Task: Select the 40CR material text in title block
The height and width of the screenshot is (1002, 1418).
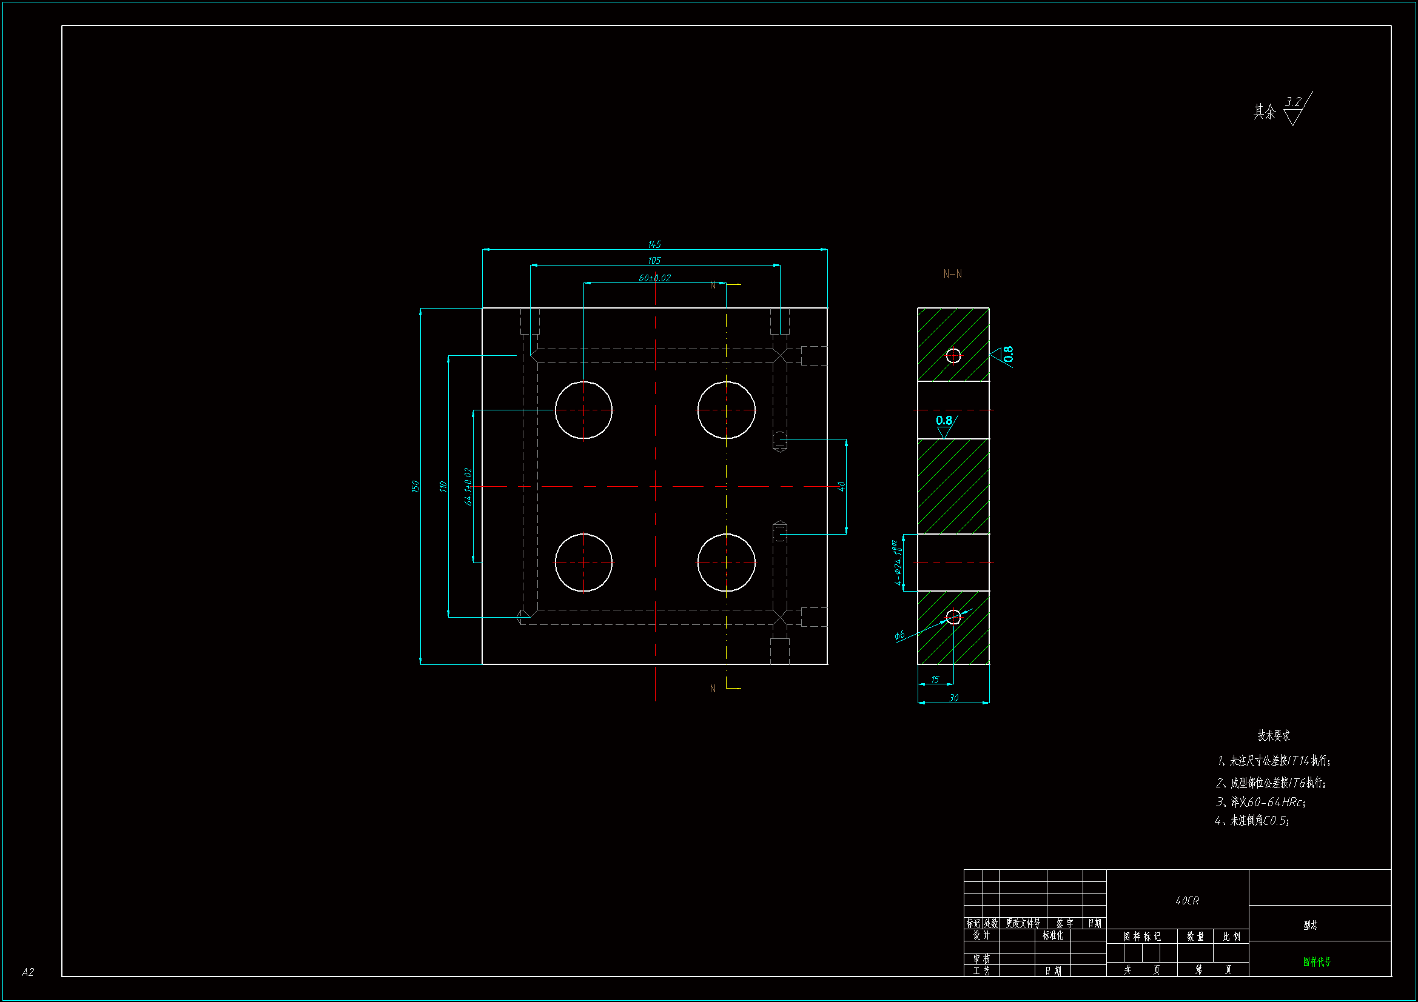Action: (x=1186, y=901)
